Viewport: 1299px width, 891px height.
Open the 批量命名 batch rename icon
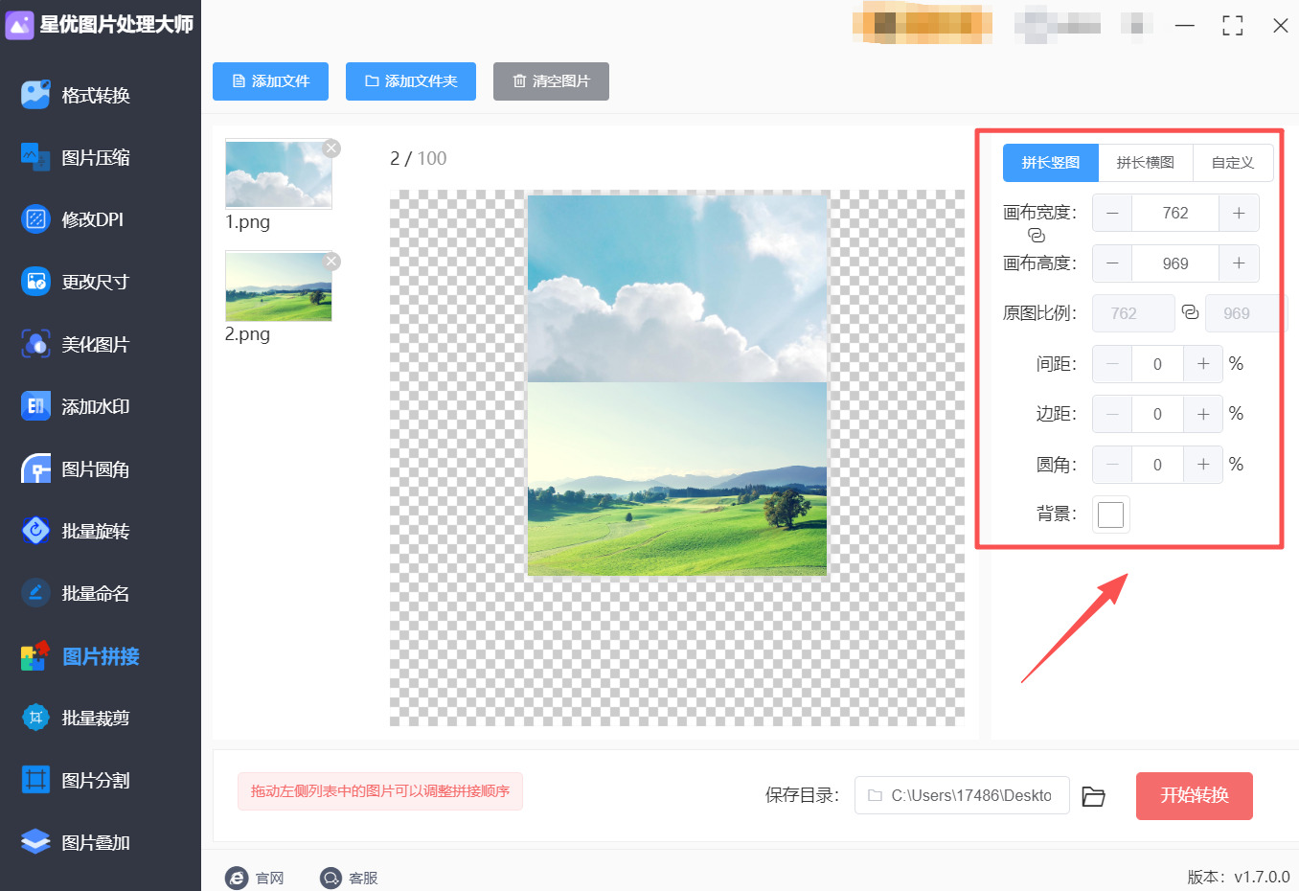click(35, 593)
